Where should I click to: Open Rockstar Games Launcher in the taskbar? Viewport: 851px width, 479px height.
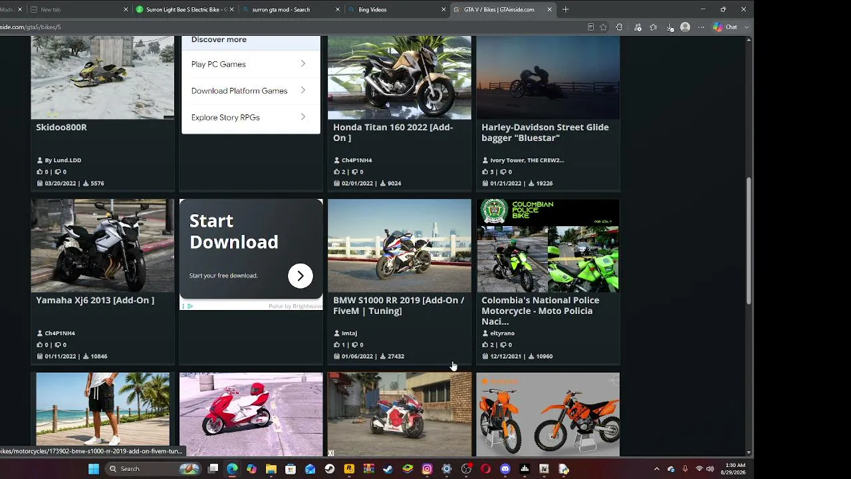(x=349, y=469)
